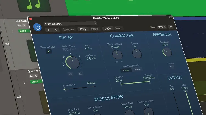Image resolution: width=206 pixels, height=115 pixels.
Task: Click the Dry output slider
Action: [x=176, y=104]
